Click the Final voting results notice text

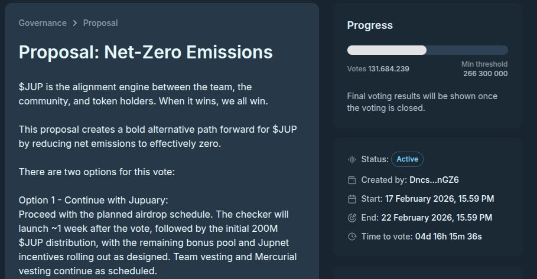[422, 101]
